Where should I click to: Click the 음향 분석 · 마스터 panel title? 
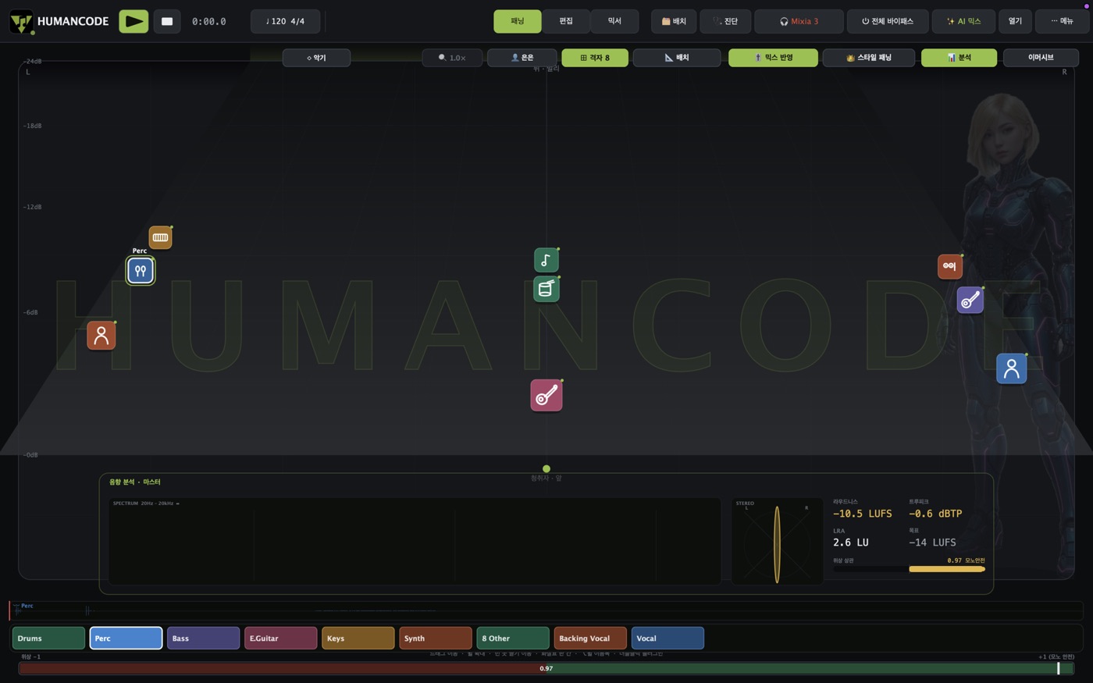coord(134,482)
